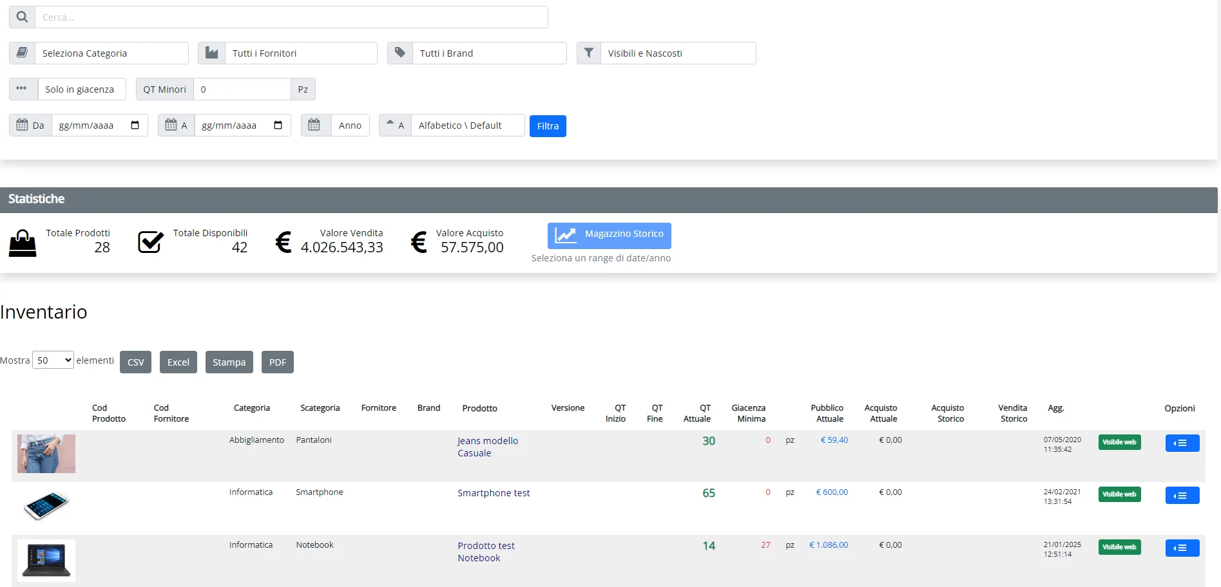Export inventory as CSV
This screenshot has width=1221, height=587.
(136, 362)
